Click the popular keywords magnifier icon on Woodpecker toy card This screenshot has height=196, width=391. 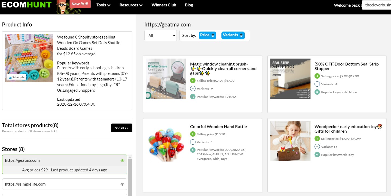click(317, 155)
